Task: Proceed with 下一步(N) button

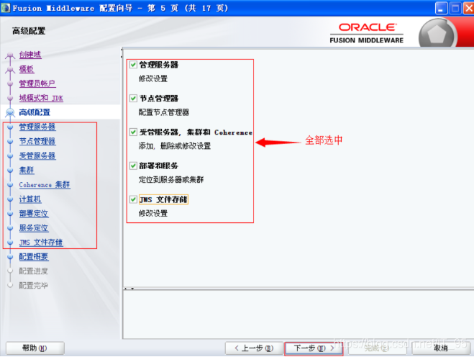Action: tap(314, 348)
